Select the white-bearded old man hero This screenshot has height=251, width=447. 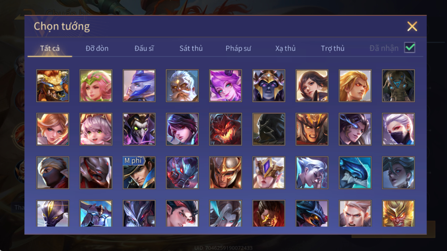[182, 86]
